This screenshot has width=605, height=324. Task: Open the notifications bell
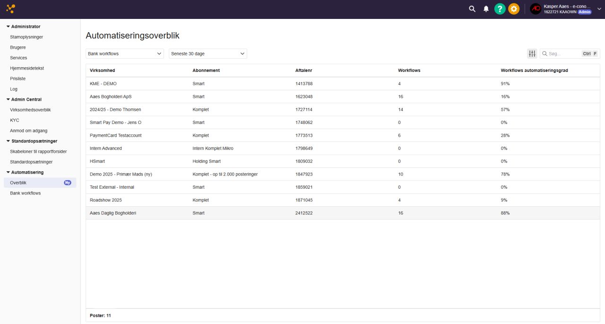coord(486,9)
